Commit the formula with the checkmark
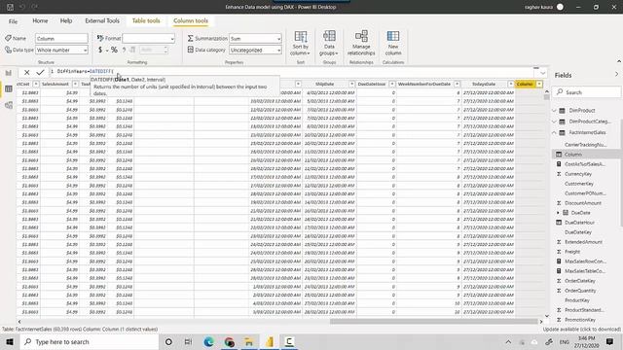623x350 pixels. click(40, 72)
